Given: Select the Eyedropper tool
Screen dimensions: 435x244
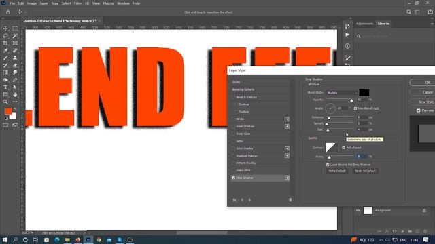Looking at the screenshot, I should 5,51.
